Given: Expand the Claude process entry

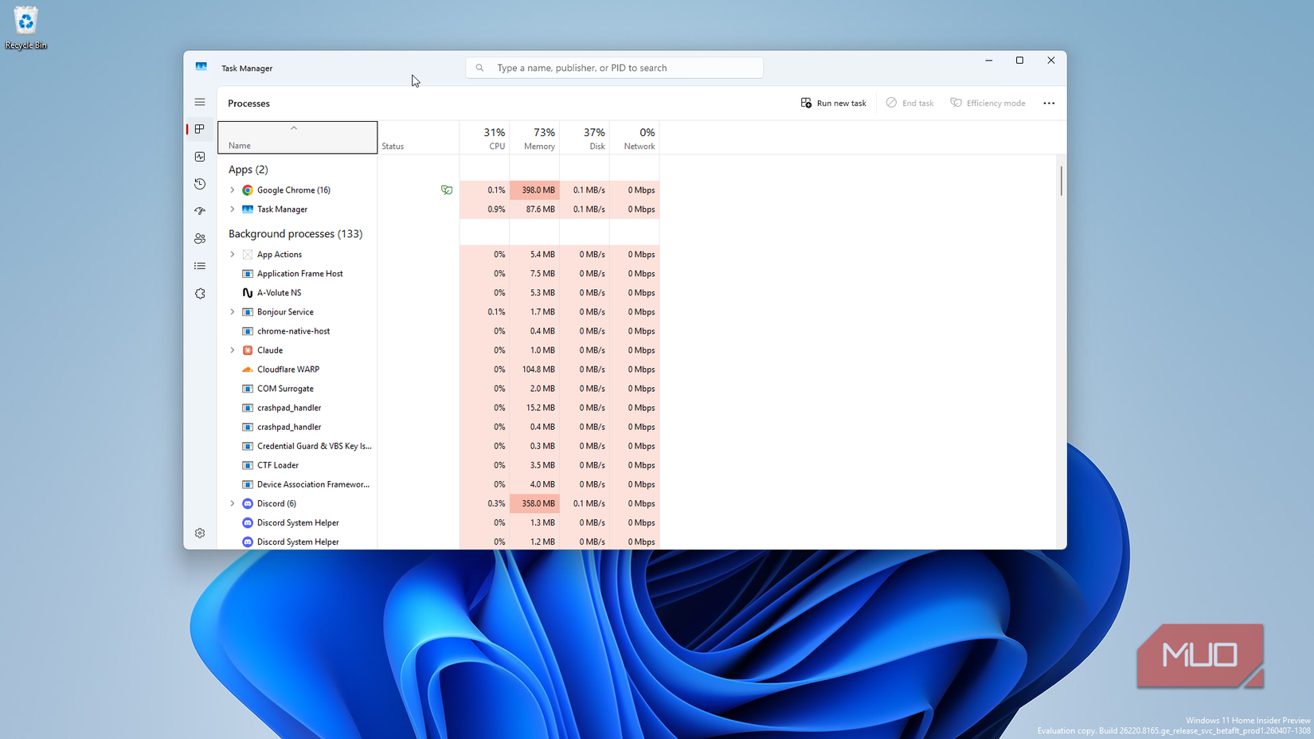Looking at the screenshot, I should pos(232,350).
